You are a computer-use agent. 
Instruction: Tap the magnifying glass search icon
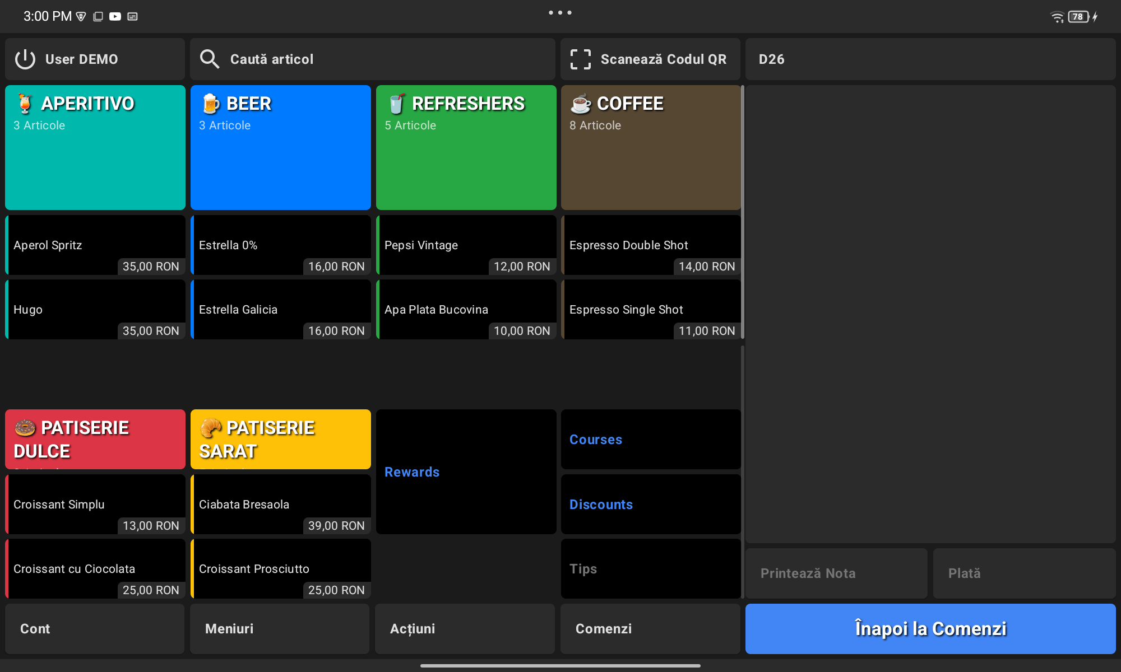point(209,59)
